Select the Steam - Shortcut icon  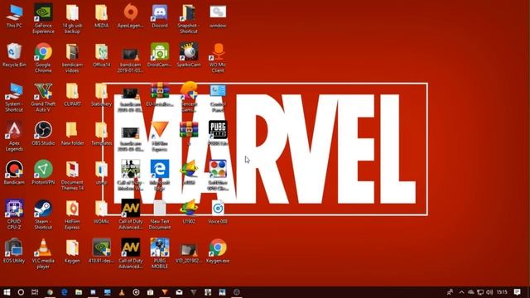[x=43, y=214]
